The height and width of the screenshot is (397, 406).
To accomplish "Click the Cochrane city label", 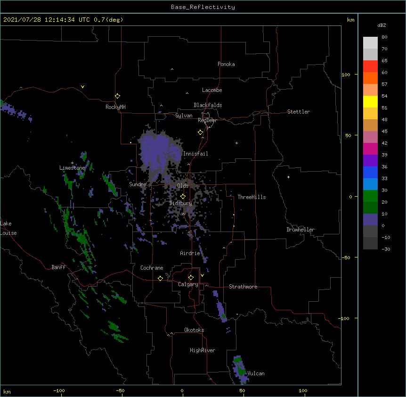I will (x=152, y=268).
